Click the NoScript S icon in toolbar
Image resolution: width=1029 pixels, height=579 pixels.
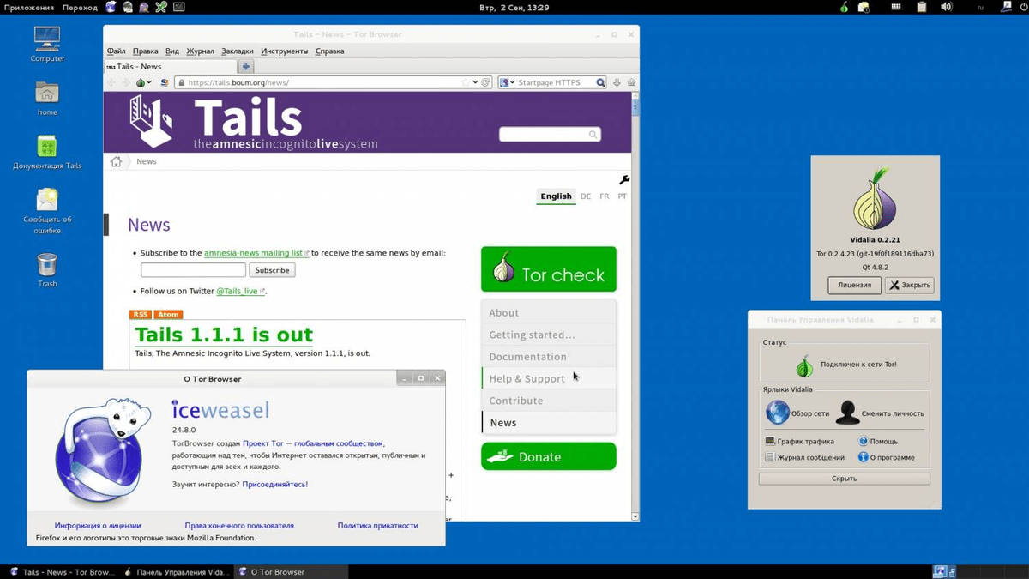164,82
